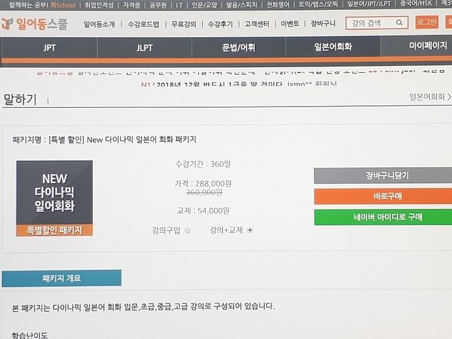
Task: Select the 강의+교재 radio option
Action: pyautogui.click(x=250, y=230)
